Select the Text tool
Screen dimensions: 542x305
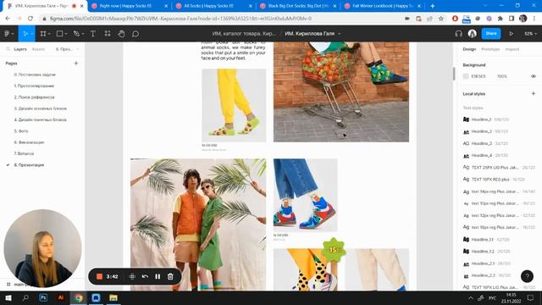click(93, 34)
